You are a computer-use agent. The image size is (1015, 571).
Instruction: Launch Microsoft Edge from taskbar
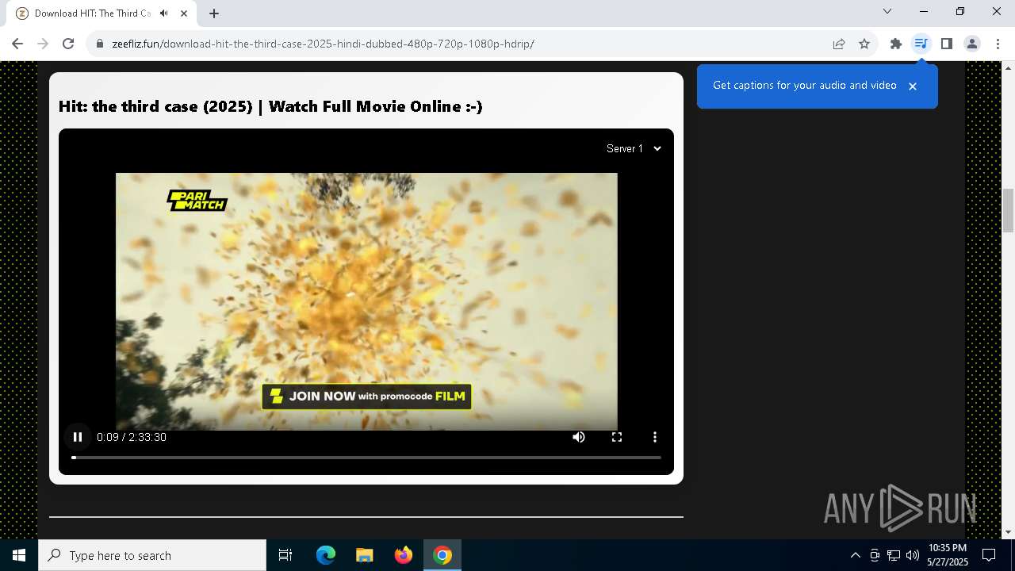[x=326, y=555]
